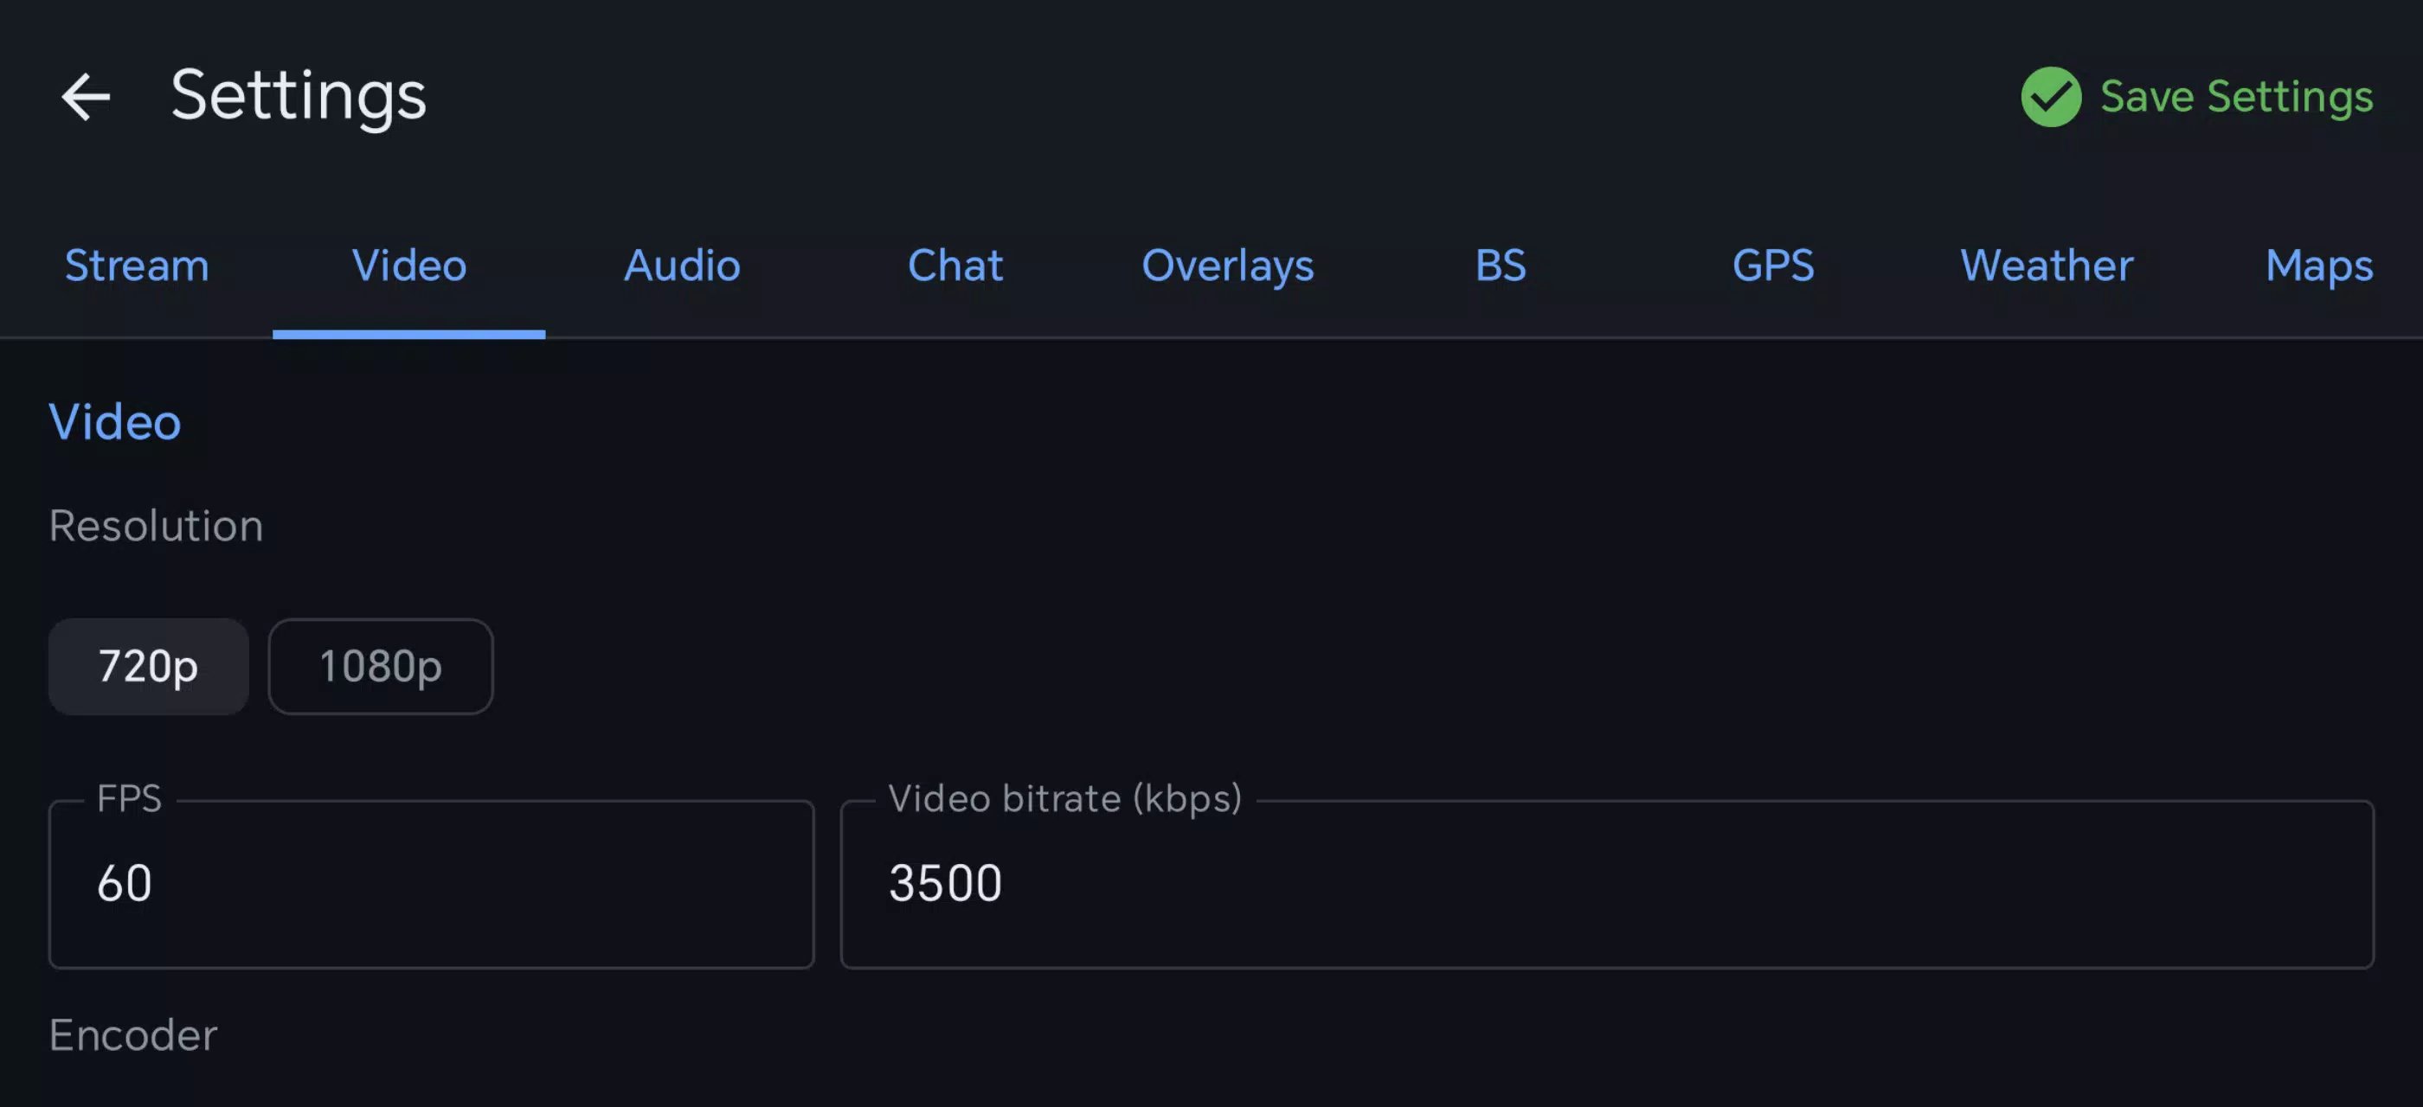Go to the GPS tab
The height and width of the screenshot is (1107, 2423).
[x=1773, y=266]
